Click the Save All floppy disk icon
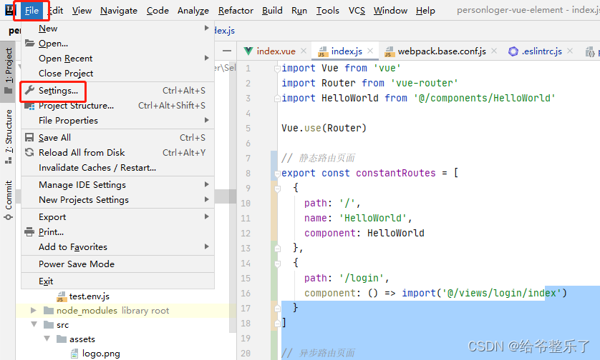600x360 pixels. pos(29,137)
